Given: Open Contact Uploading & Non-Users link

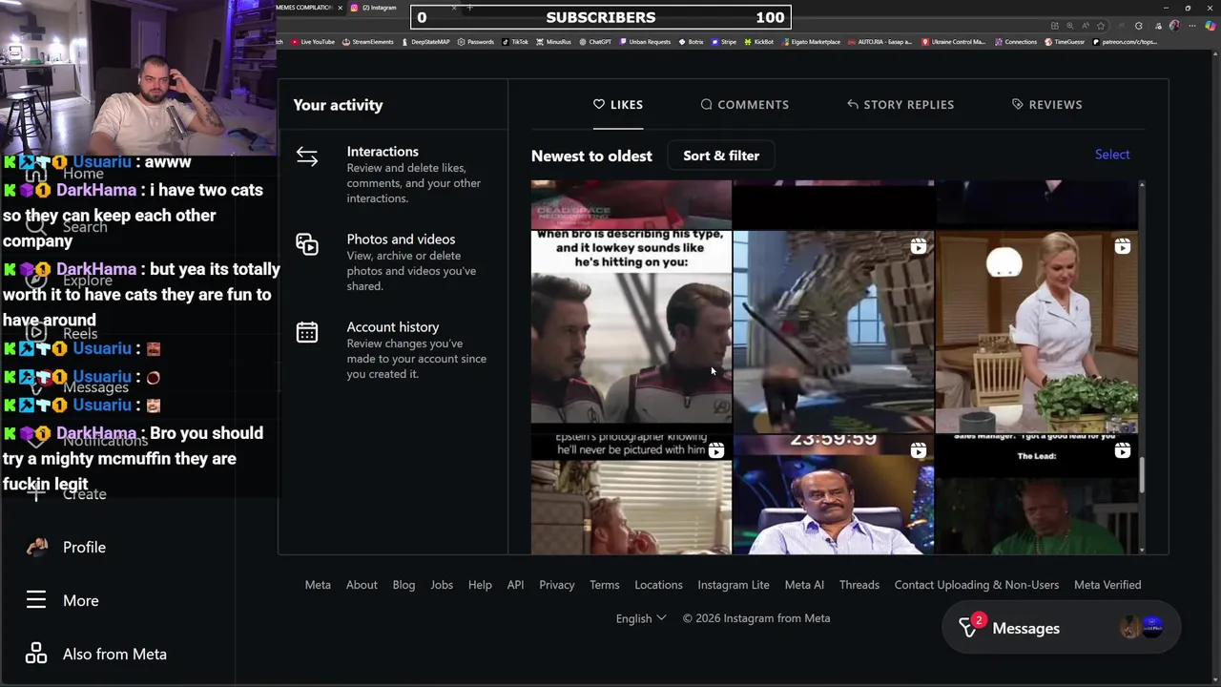Looking at the screenshot, I should tap(977, 585).
